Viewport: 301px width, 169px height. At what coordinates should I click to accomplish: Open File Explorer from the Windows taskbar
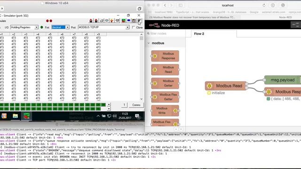point(15,116)
